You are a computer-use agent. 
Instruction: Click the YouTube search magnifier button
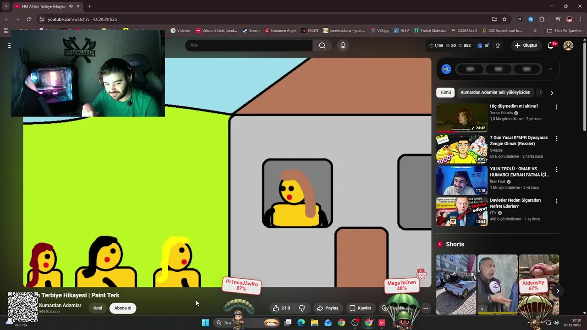coord(322,45)
